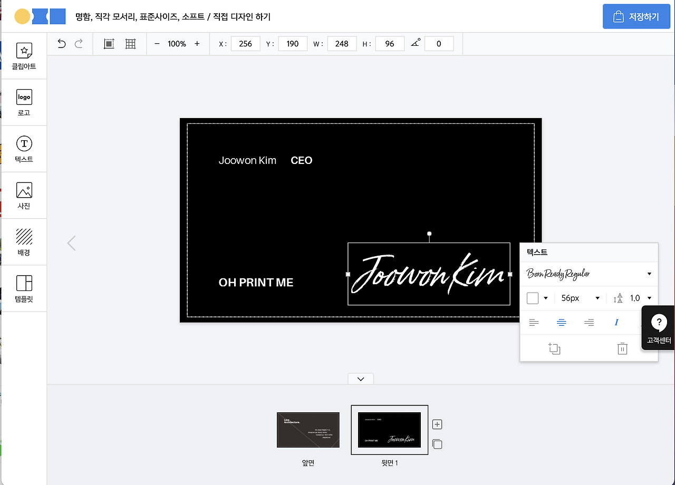The image size is (675, 485).
Task: Align text to the right
Action: (x=589, y=323)
